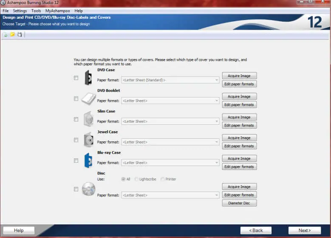This screenshot has height=238, width=331.
Task: Click the Jewel Case icon
Action: tap(88, 140)
